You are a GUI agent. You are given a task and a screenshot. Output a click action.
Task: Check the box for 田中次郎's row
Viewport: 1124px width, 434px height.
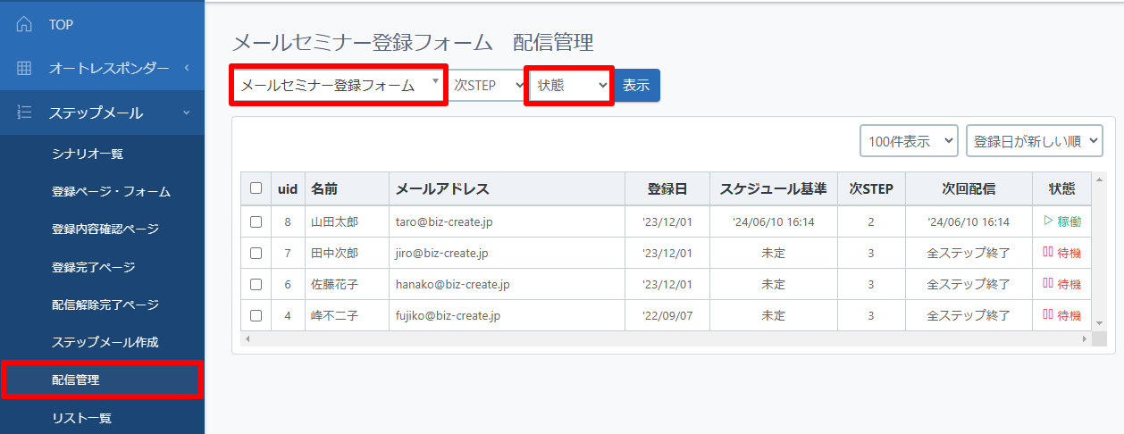pos(256,253)
